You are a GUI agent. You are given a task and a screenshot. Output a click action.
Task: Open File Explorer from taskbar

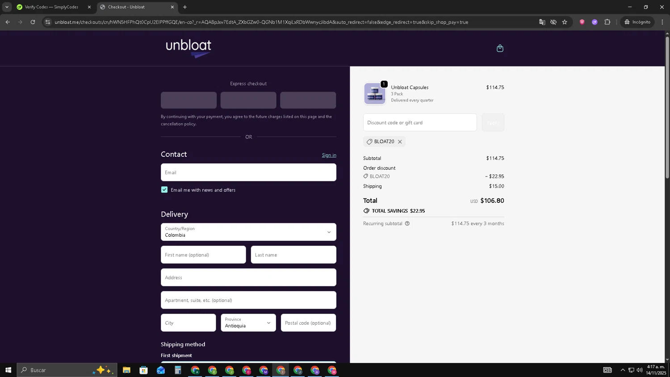pos(126,370)
